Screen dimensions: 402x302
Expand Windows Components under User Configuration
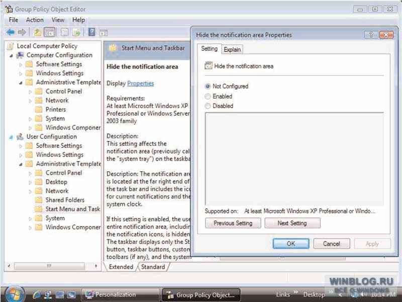click(x=30, y=228)
